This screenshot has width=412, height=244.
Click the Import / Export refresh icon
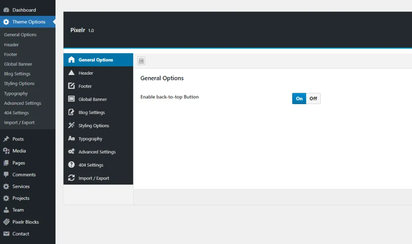72,178
